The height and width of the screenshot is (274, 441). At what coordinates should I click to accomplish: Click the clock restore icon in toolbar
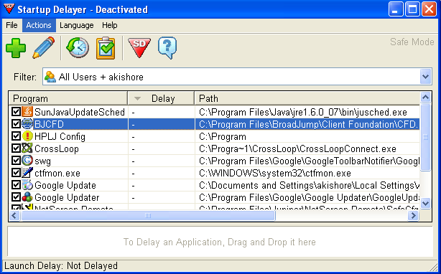pyautogui.click(x=78, y=48)
